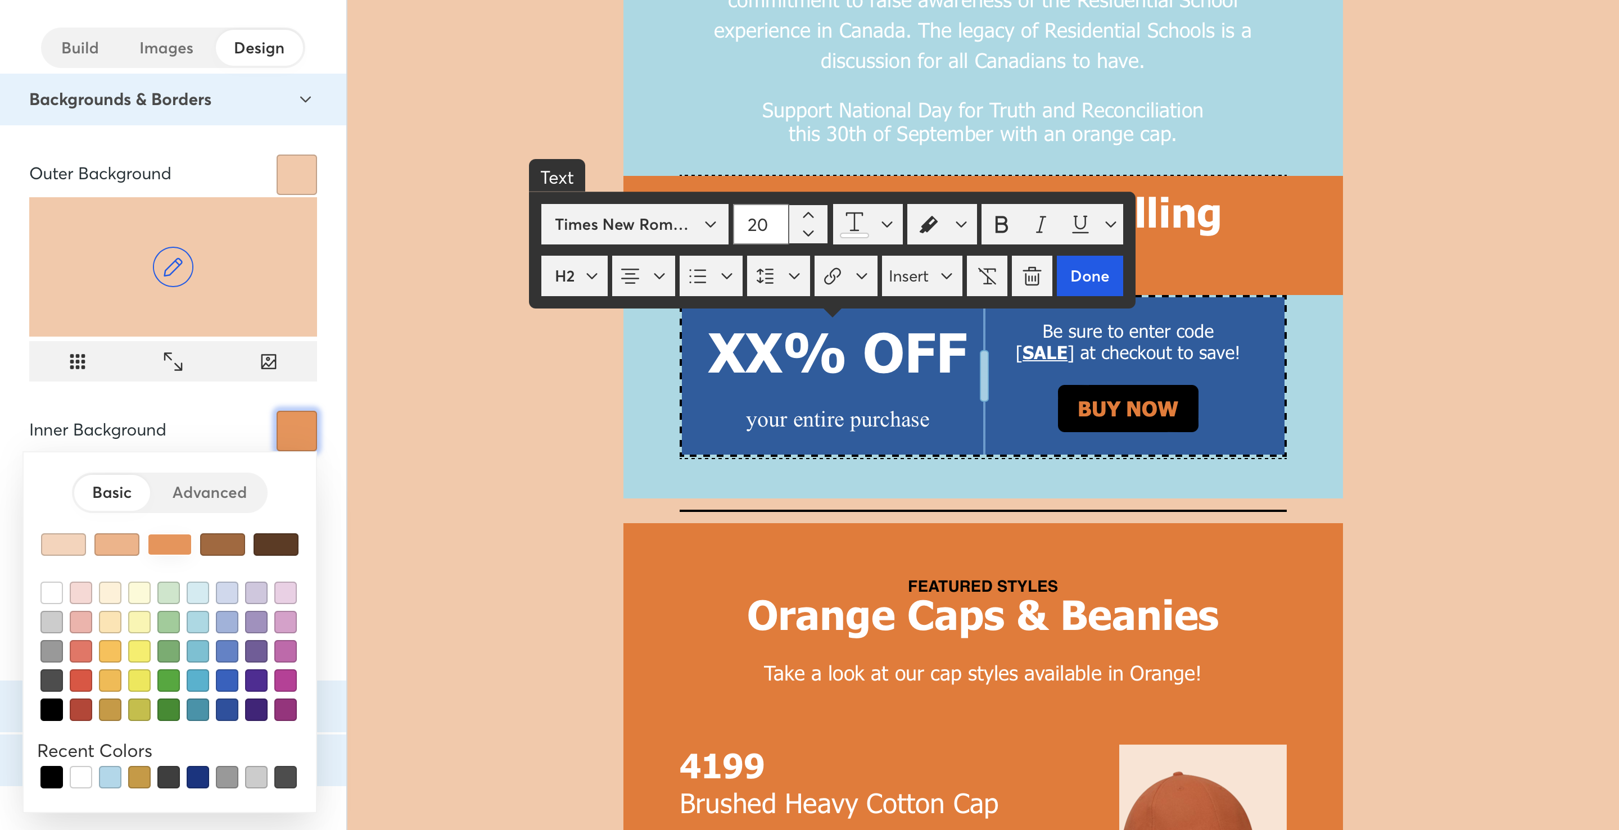Click the delete/trash icon in toolbar

(1032, 275)
